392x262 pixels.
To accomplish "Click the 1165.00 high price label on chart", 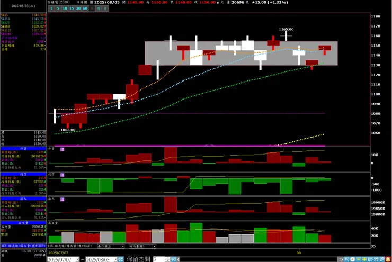I will 286,29.
